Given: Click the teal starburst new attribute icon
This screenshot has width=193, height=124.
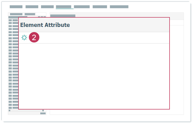Looking at the screenshot, I should [24, 38].
